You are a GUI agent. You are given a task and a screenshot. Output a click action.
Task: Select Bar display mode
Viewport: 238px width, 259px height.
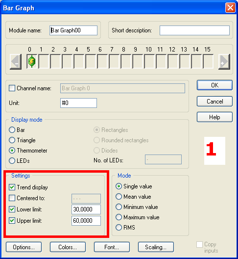point(12,130)
